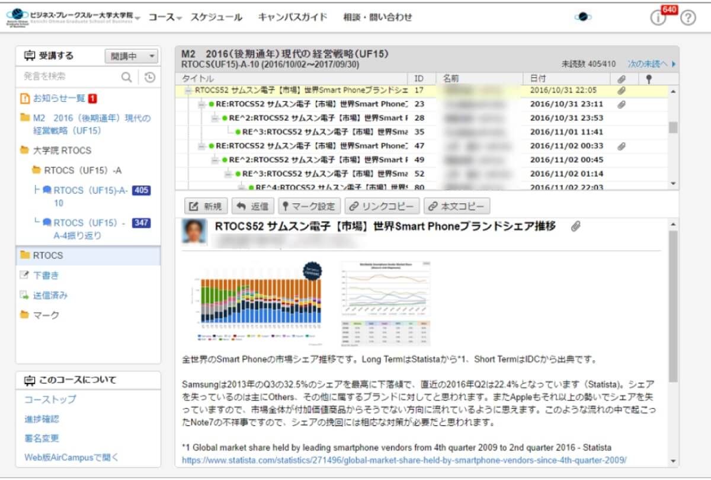Screen dimensions: 711x480
Task: Open the 開講中 dropdown
Action: point(132,56)
